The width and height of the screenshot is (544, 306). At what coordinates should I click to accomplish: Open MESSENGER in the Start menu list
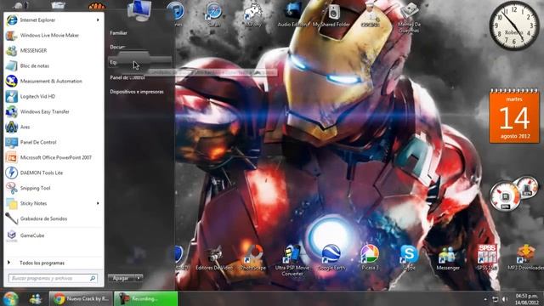(54, 51)
